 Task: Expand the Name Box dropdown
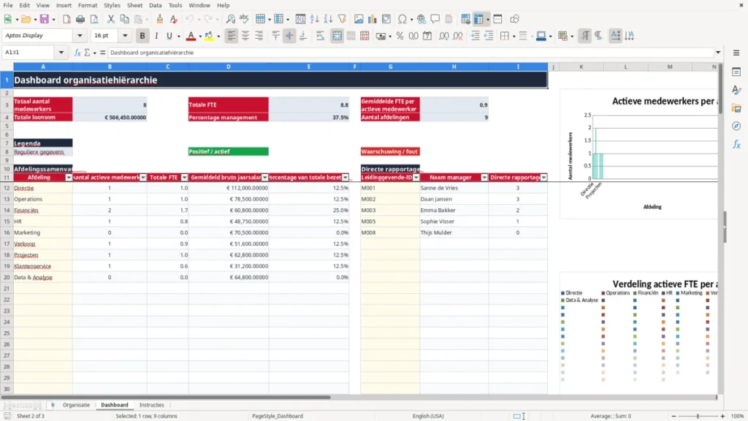coord(61,53)
